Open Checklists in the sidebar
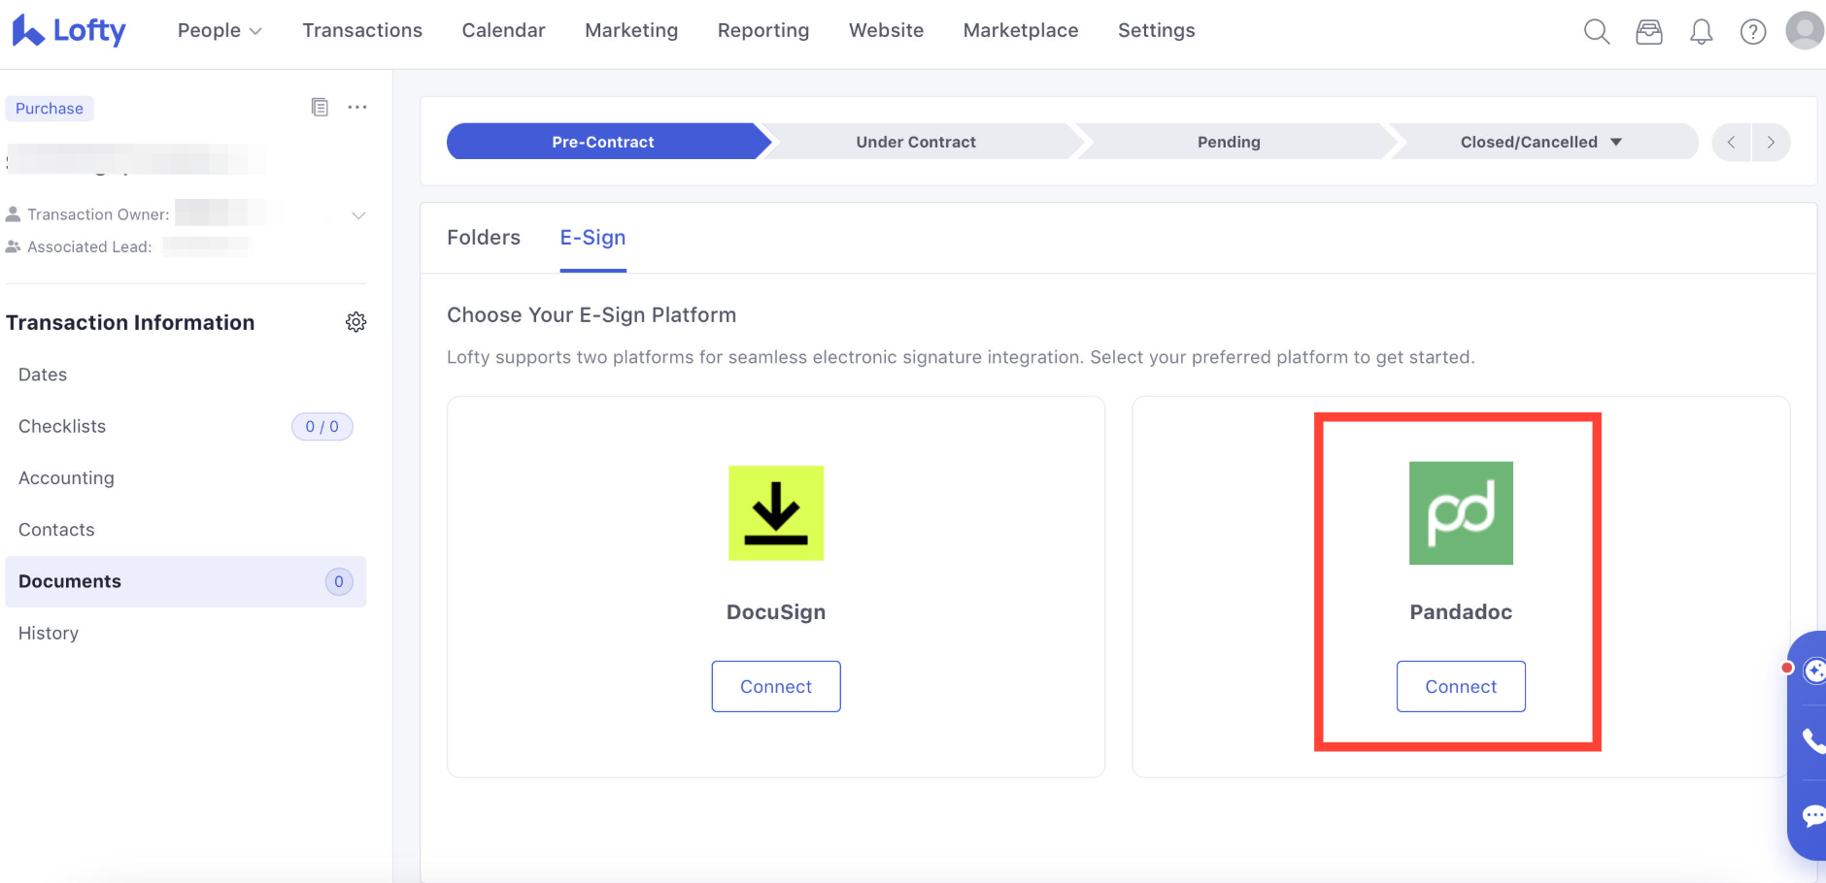Image resolution: width=1826 pixels, height=883 pixels. 62,426
